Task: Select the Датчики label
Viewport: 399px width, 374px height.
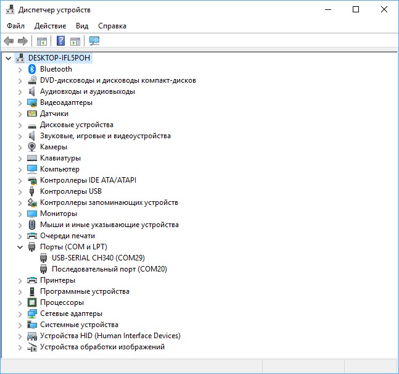Action: tap(54, 114)
